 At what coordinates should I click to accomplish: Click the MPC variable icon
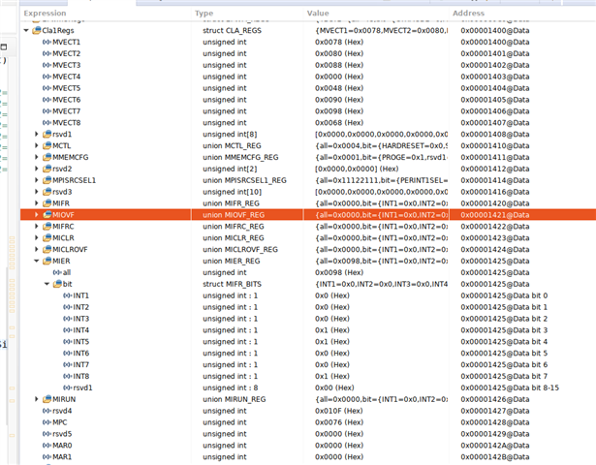click(x=47, y=422)
